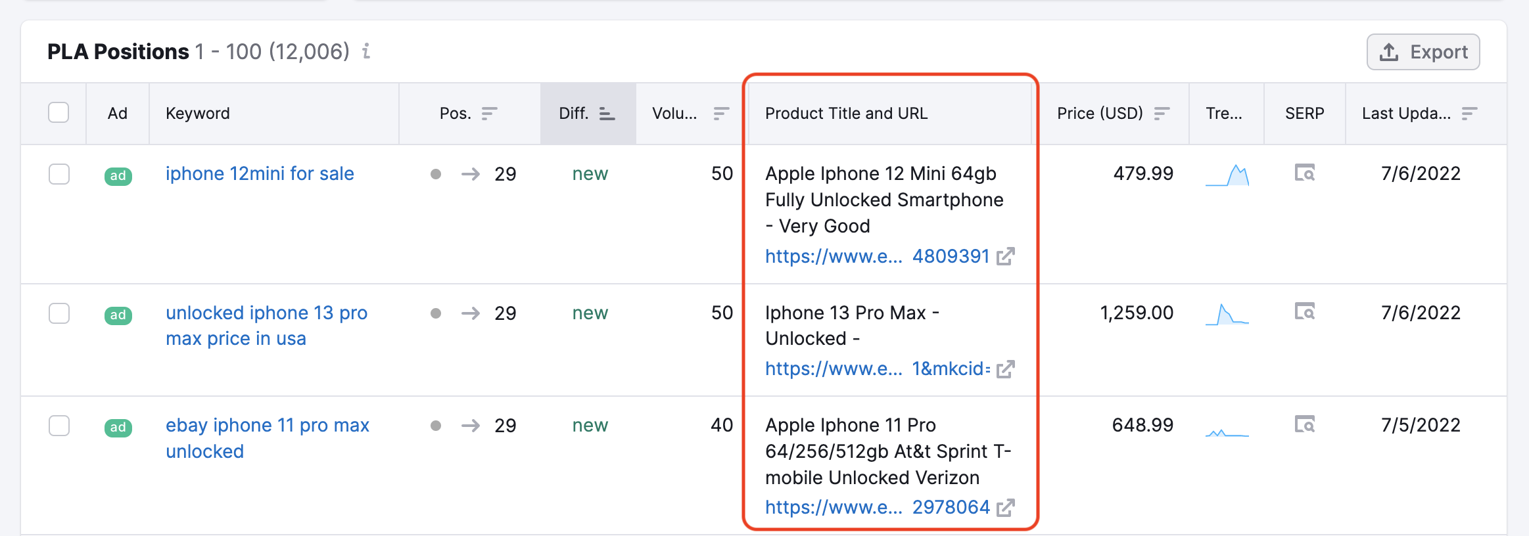Check the unlocked iphone 13 pro max row
This screenshot has height=536, width=1529.
59,313
